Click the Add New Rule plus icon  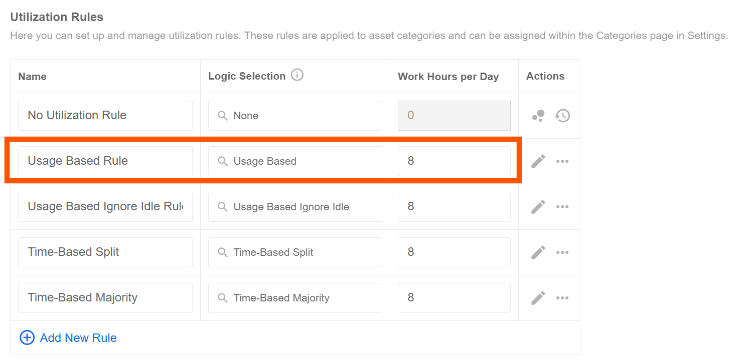click(27, 337)
